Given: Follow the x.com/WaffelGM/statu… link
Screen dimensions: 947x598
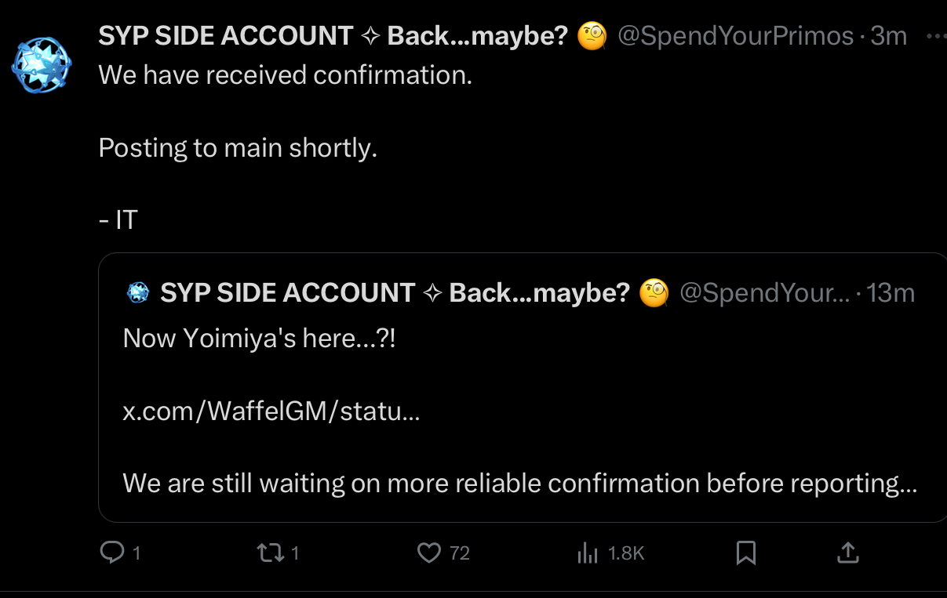Looking at the screenshot, I should pyautogui.click(x=271, y=411).
